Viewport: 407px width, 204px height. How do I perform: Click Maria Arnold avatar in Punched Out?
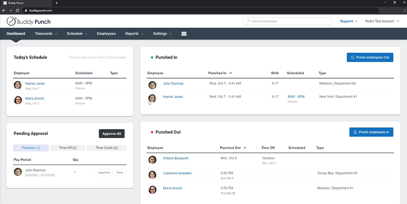[x=152, y=190]
